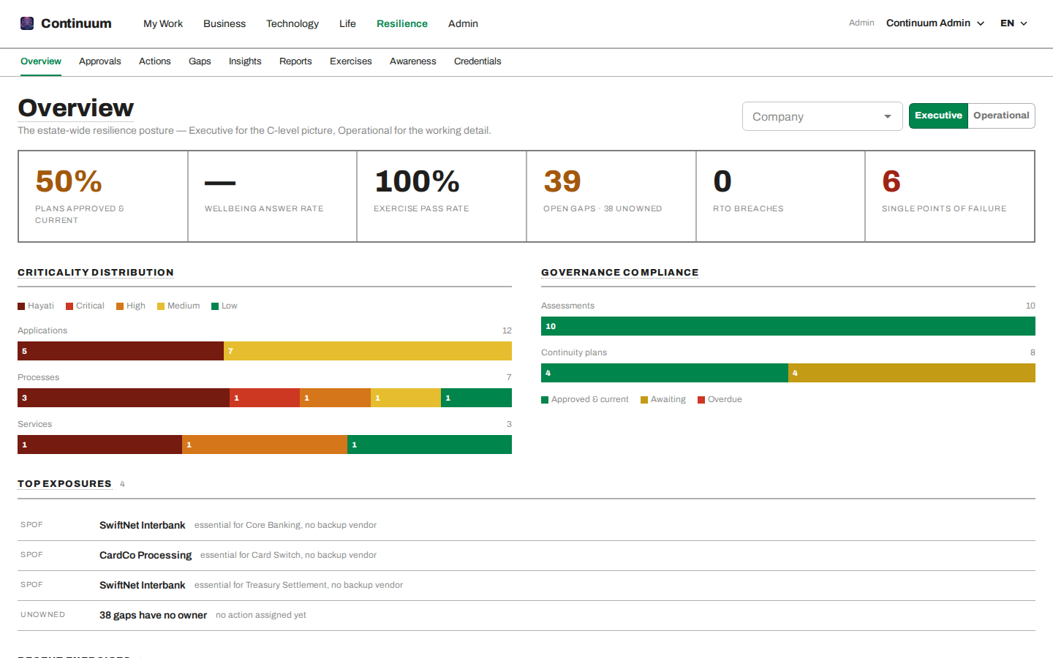Image resolution: width=1053 pixels, height=658 pixels.
Task: Click the Low legend swatch
Action: pos(215,306)
